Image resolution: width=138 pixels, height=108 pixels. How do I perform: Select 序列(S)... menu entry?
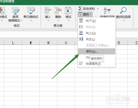point(97,52)
